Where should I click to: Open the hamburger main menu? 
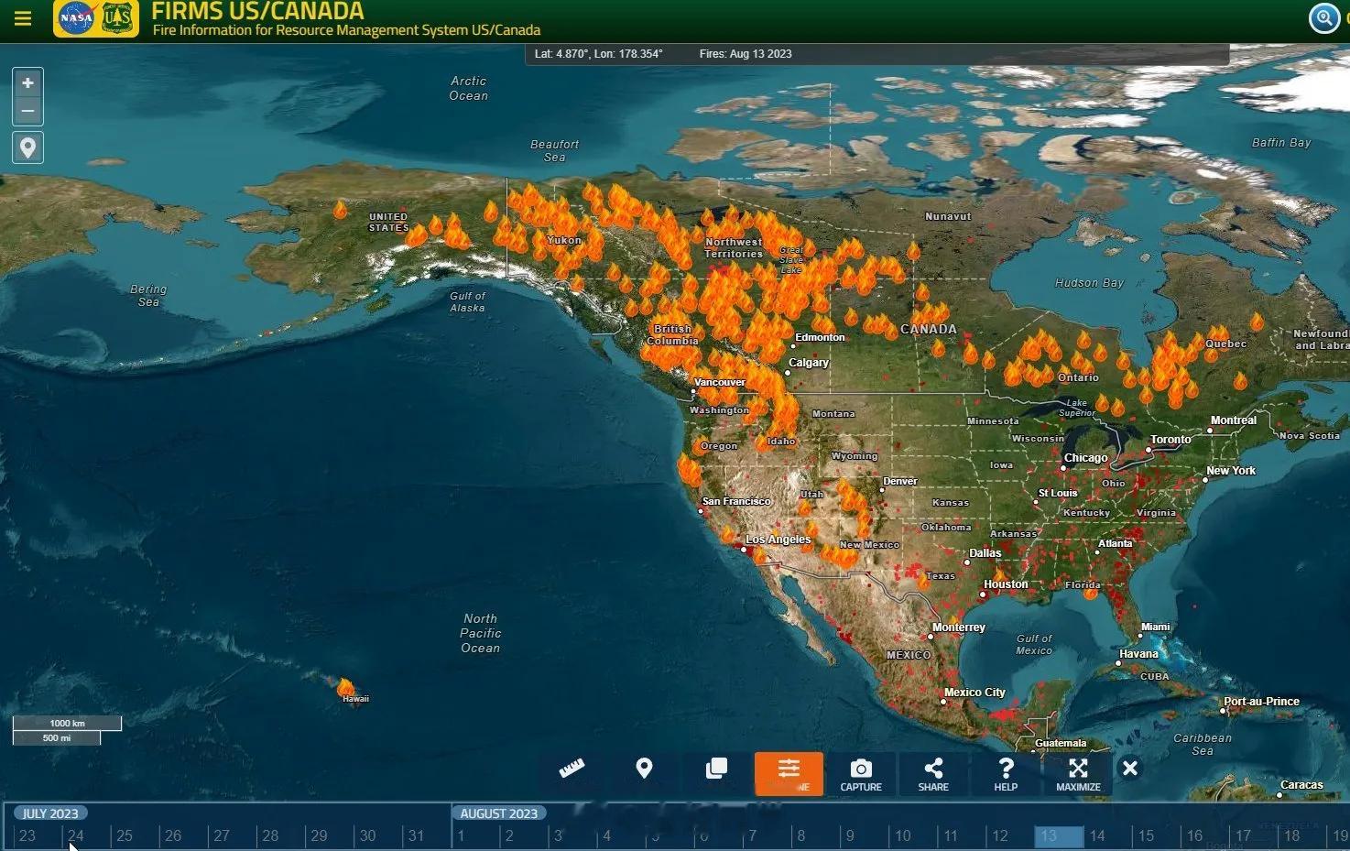(23, 18)
